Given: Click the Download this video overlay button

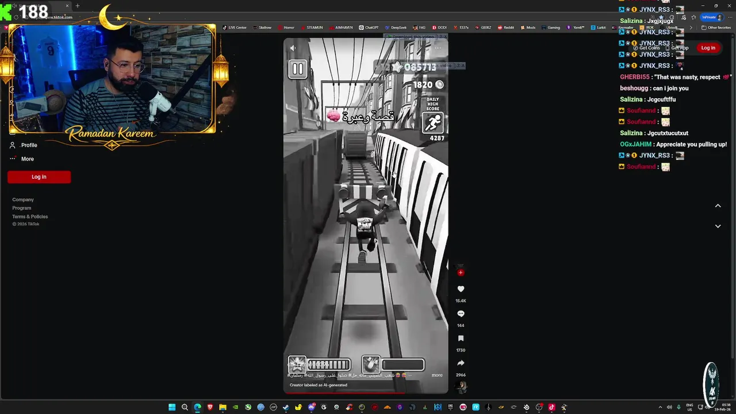Looking at the screenshot, I should pyautogui.click(x=412, y=37).
